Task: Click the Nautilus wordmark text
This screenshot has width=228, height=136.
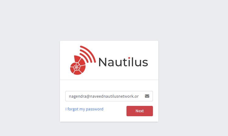Action: click(x=123, y=62)
